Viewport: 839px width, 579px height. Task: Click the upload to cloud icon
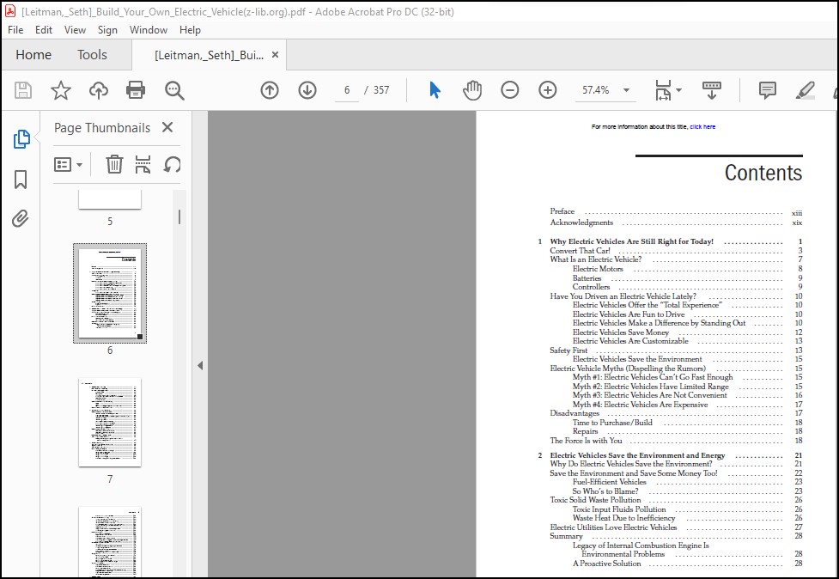[x=99, y=90]
